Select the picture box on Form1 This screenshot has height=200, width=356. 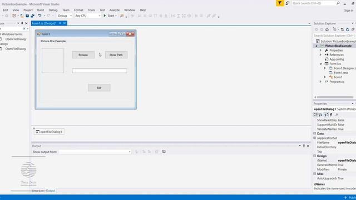tap(53, 61)
